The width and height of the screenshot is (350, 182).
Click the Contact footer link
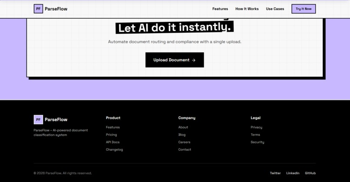pyautogui.click(x=185, y=149)
